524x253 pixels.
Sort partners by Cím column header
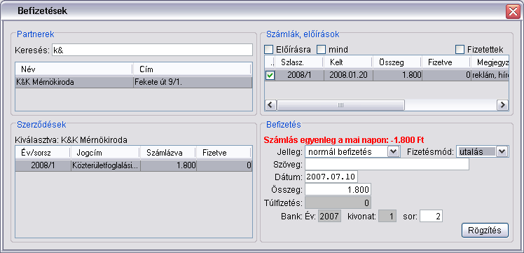(x=192, y=69)
